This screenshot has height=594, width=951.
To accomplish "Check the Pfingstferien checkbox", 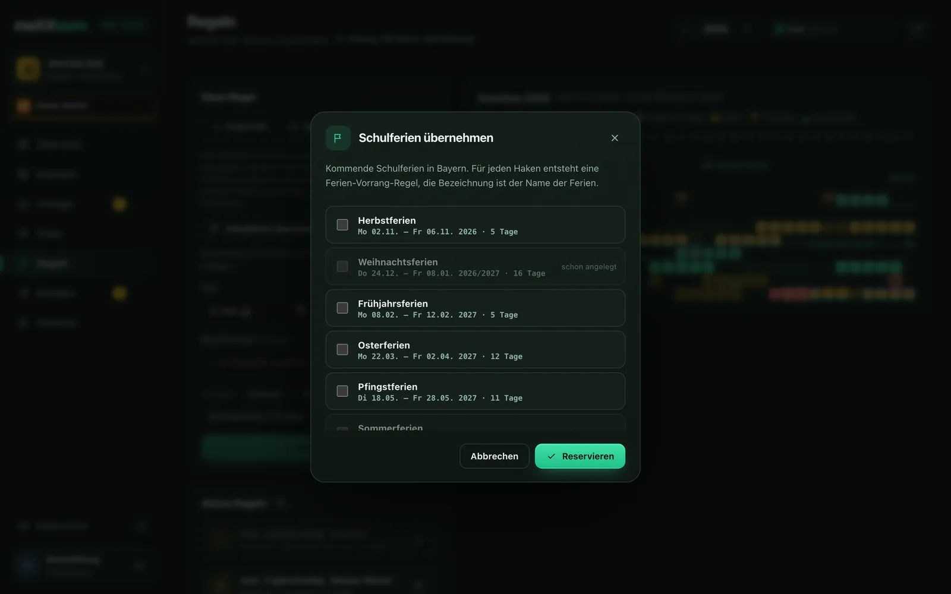I will 342,391.
